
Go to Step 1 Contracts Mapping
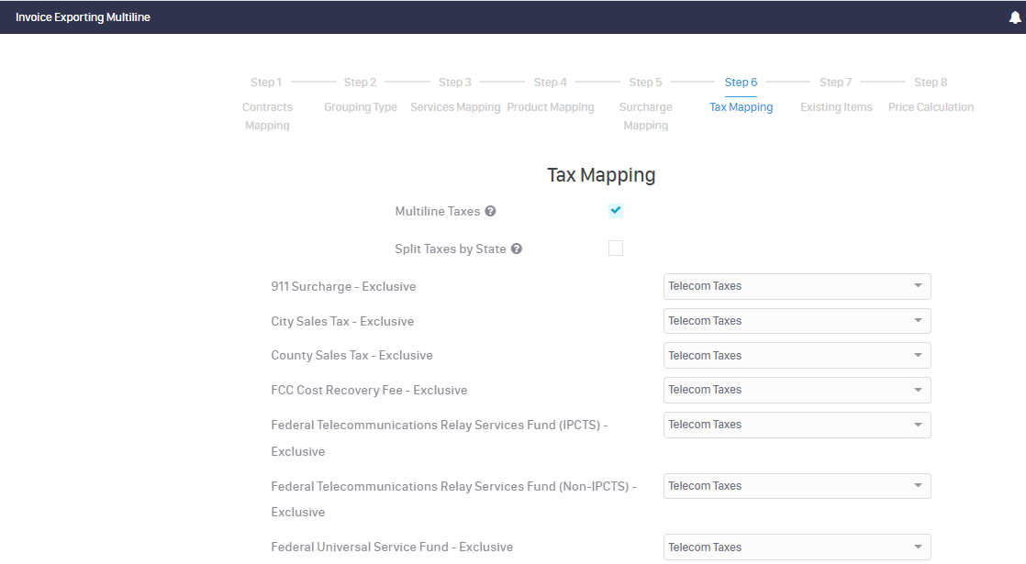tap(266, 83)
